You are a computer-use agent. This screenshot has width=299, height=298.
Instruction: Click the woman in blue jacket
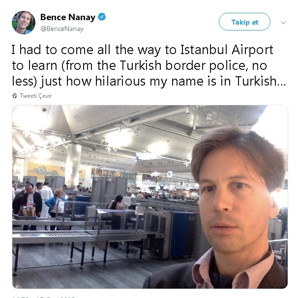coord(57,205)
